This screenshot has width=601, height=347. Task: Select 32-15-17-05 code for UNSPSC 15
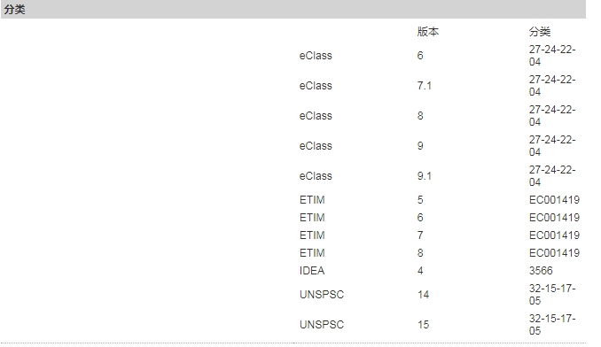(x=552, y=325)
